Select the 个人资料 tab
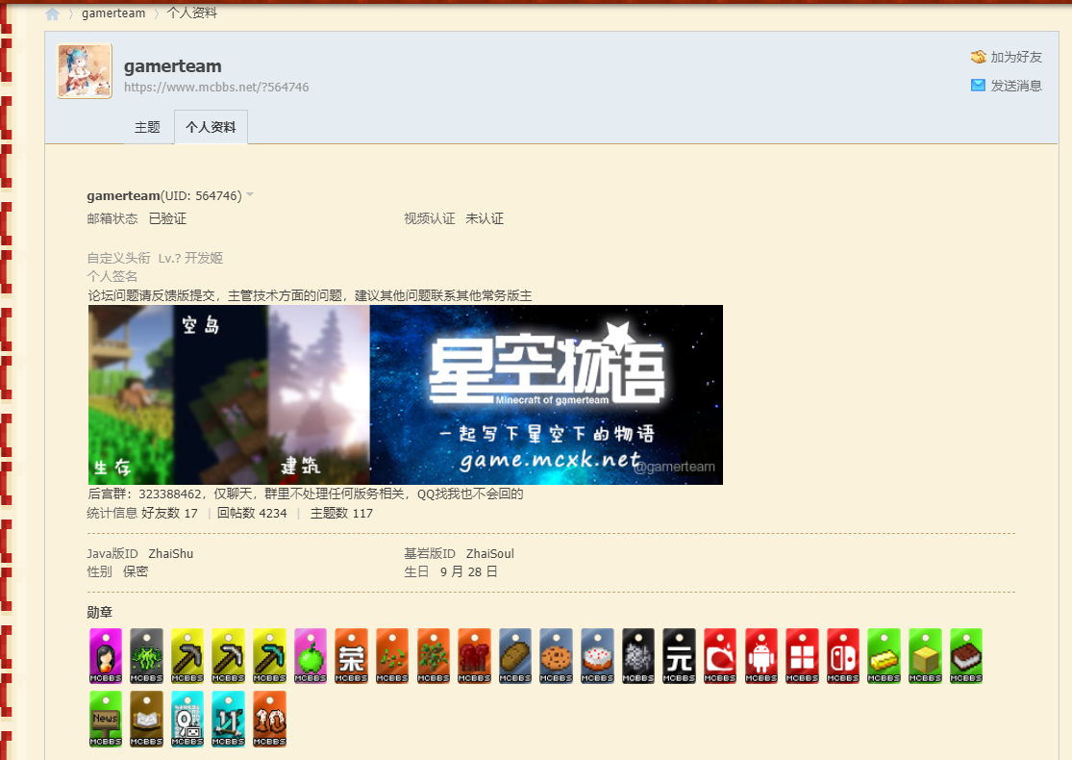The width and height of the screenshot is (1072, 760). click(211, 127)
